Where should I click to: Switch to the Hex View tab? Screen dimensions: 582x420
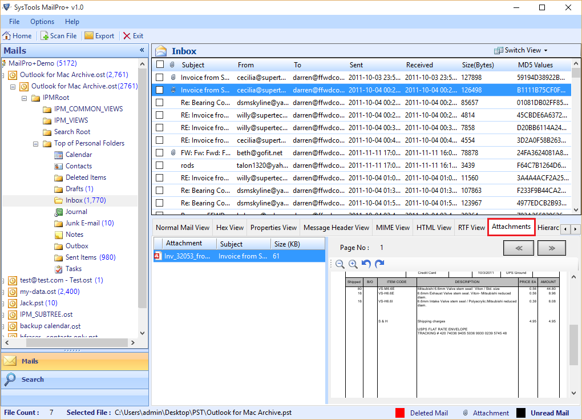[x=230, y=228]
